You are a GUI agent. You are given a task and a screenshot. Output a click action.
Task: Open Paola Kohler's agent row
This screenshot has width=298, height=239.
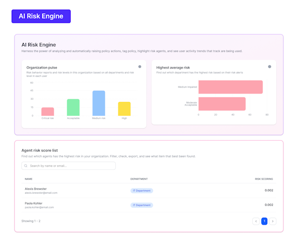point(149,205)
